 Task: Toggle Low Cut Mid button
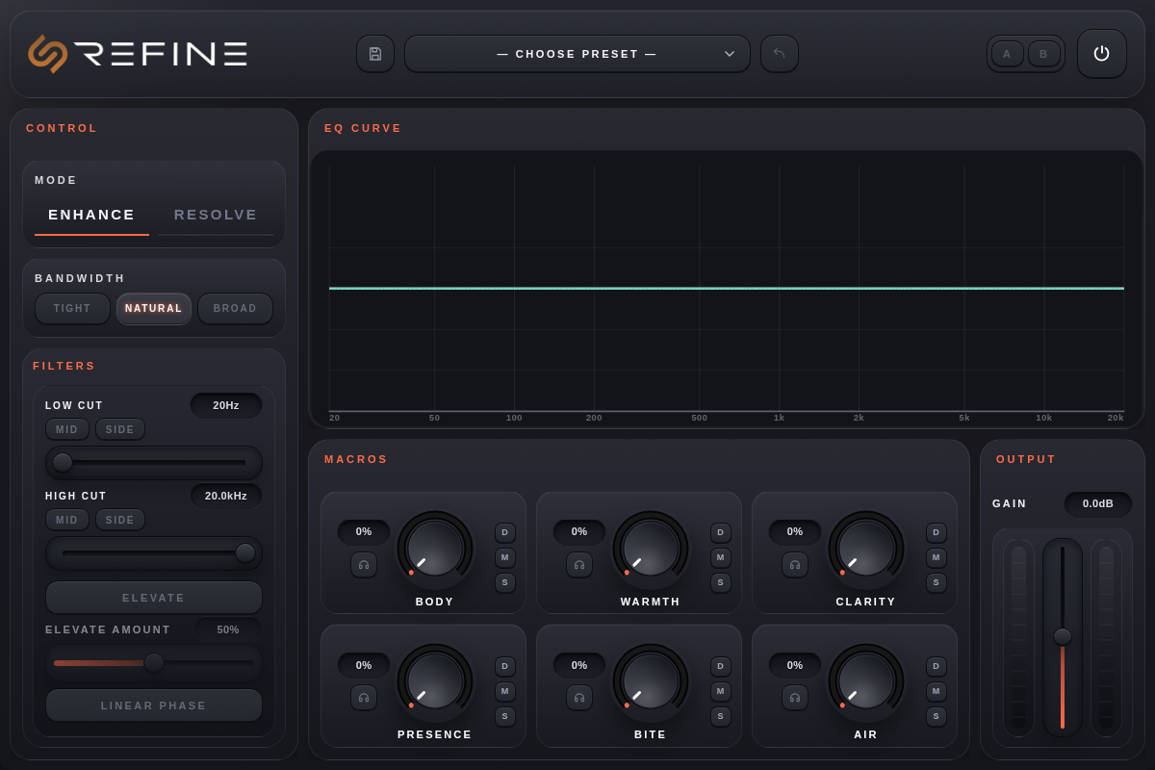coord(67,429)
